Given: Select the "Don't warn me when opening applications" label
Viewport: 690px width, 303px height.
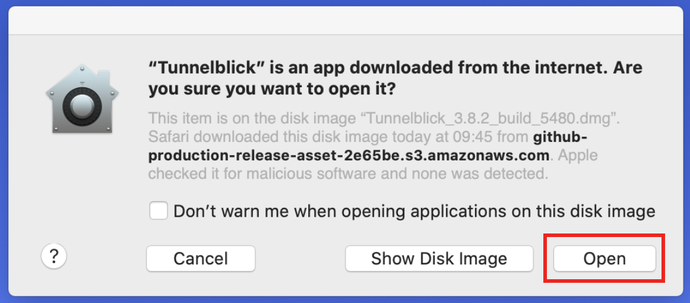Looking at the screenshot, I should click(414, 211).
